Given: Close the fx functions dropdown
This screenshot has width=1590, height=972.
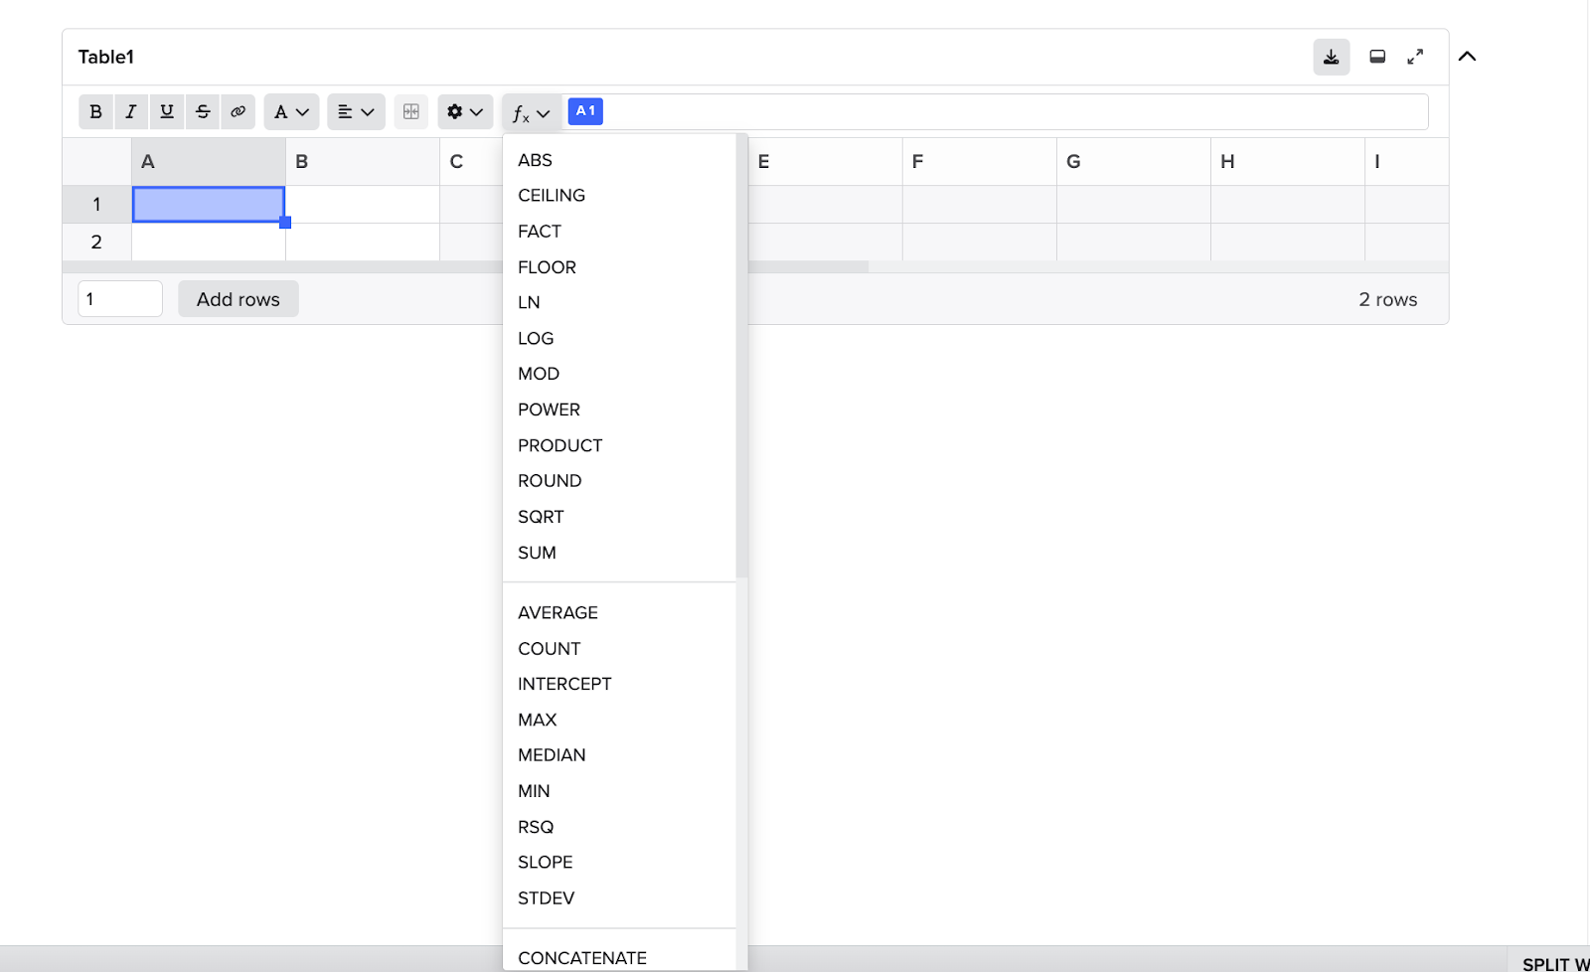Looking at the screenshot, I should [532, 112].
